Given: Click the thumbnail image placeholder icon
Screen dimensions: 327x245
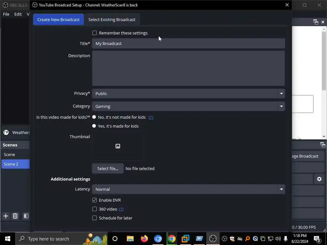Looking at the screenshot, I should 118,146.
